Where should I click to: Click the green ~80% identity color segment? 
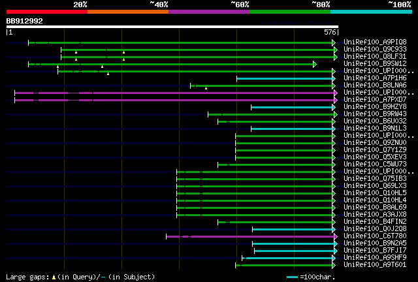290,12
